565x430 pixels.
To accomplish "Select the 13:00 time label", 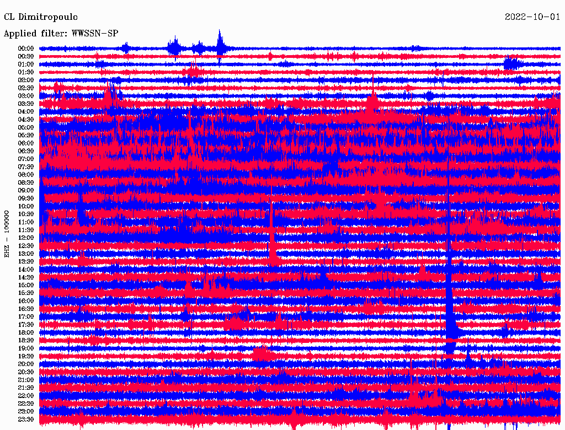I will point(26,254).
